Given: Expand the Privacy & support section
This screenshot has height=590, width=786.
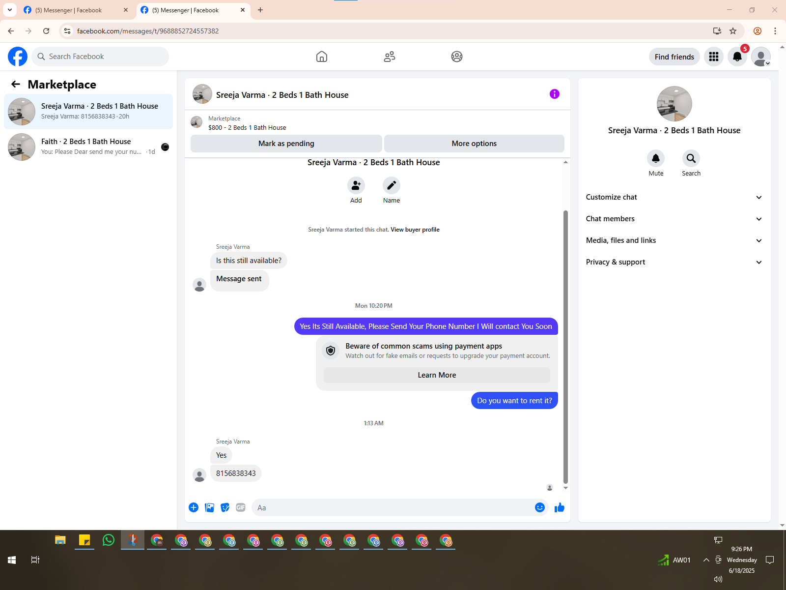Looking at the screenshot, I should [x=674, y=262].
